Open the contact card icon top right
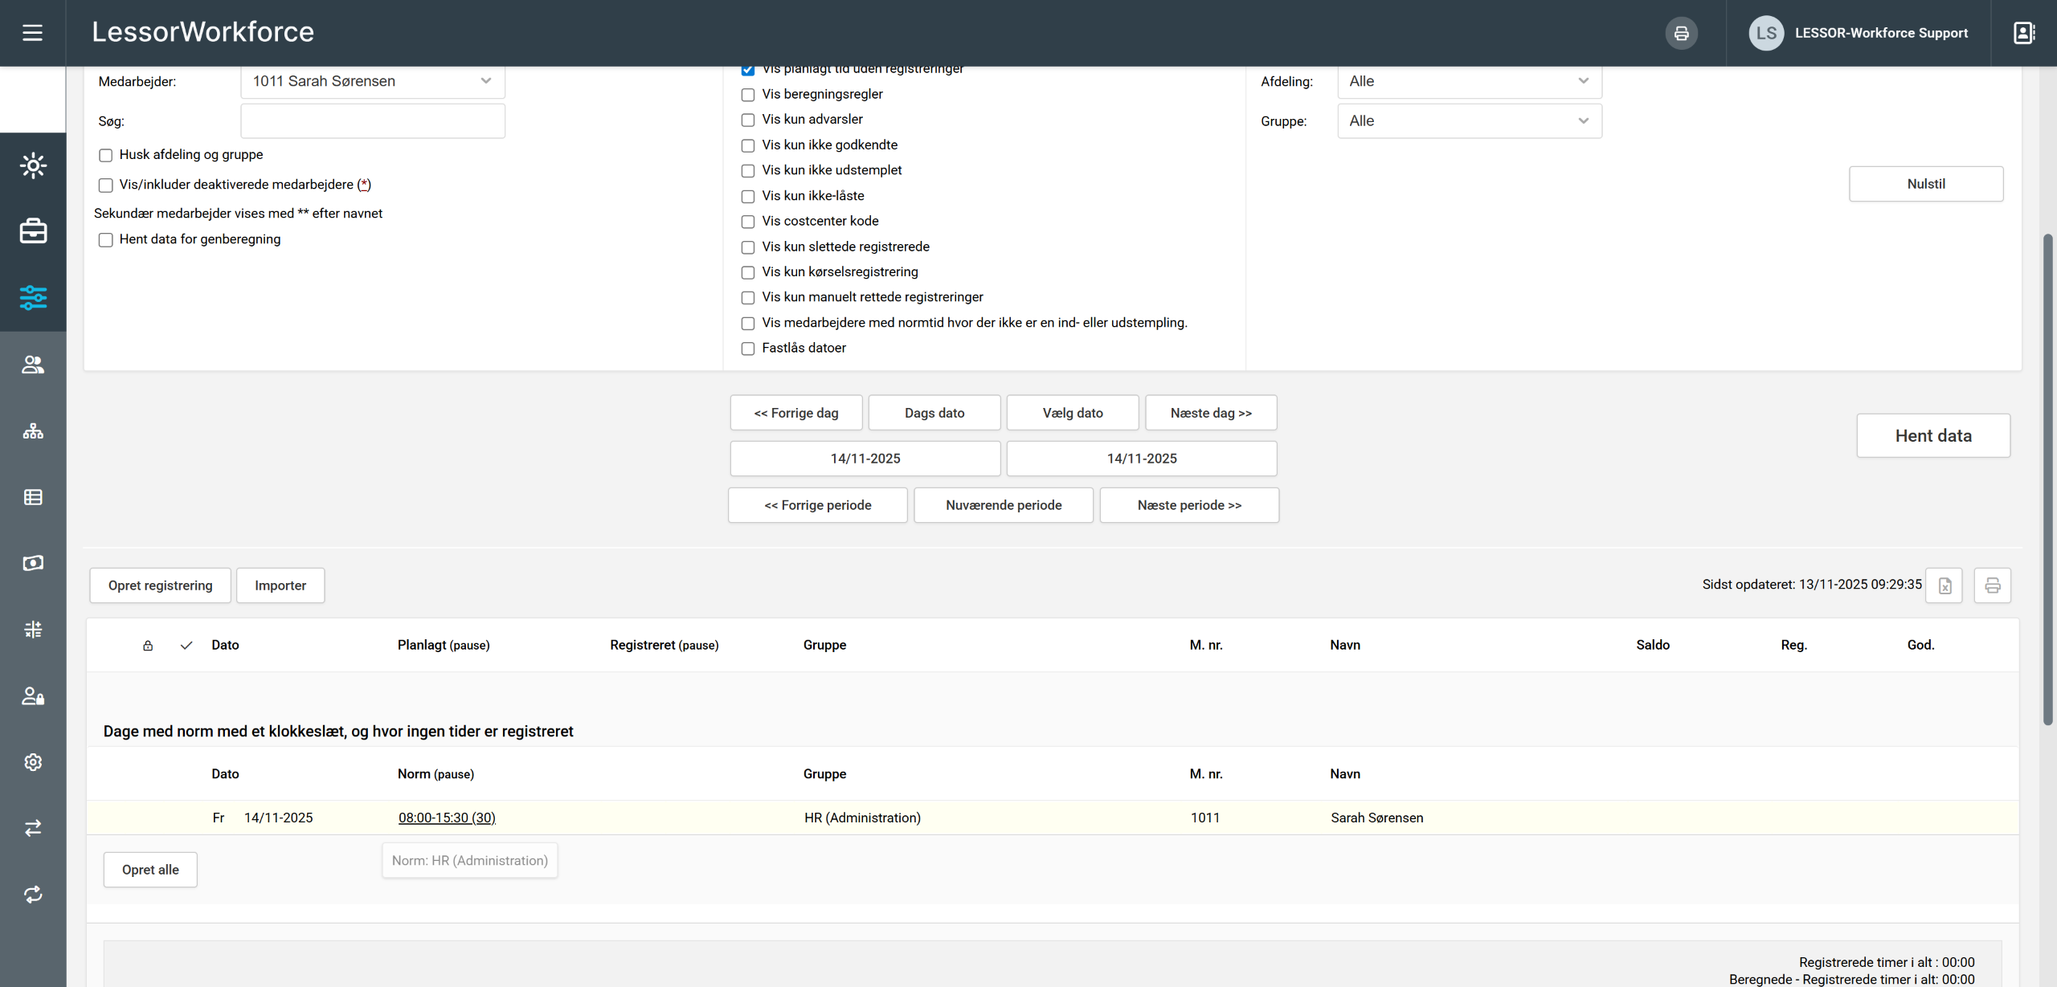 tap(2023, 33)
